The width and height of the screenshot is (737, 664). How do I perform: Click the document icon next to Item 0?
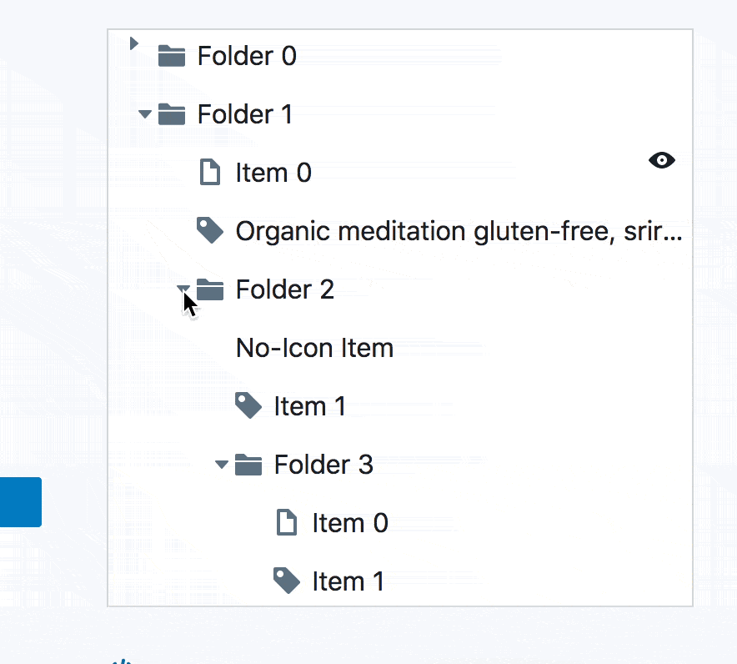click(210, 172)
